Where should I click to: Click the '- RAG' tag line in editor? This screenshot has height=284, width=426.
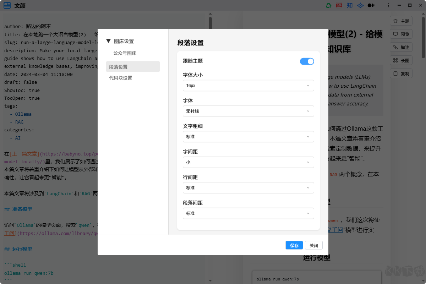coord(17,122)
